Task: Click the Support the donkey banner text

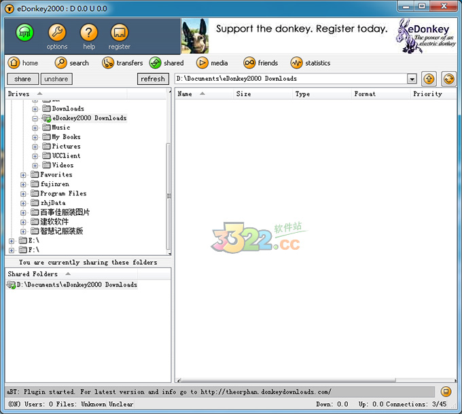Action: click(x=302, y=29)
